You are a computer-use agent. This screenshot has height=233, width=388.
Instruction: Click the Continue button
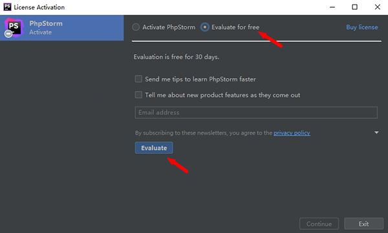[319, 224]
